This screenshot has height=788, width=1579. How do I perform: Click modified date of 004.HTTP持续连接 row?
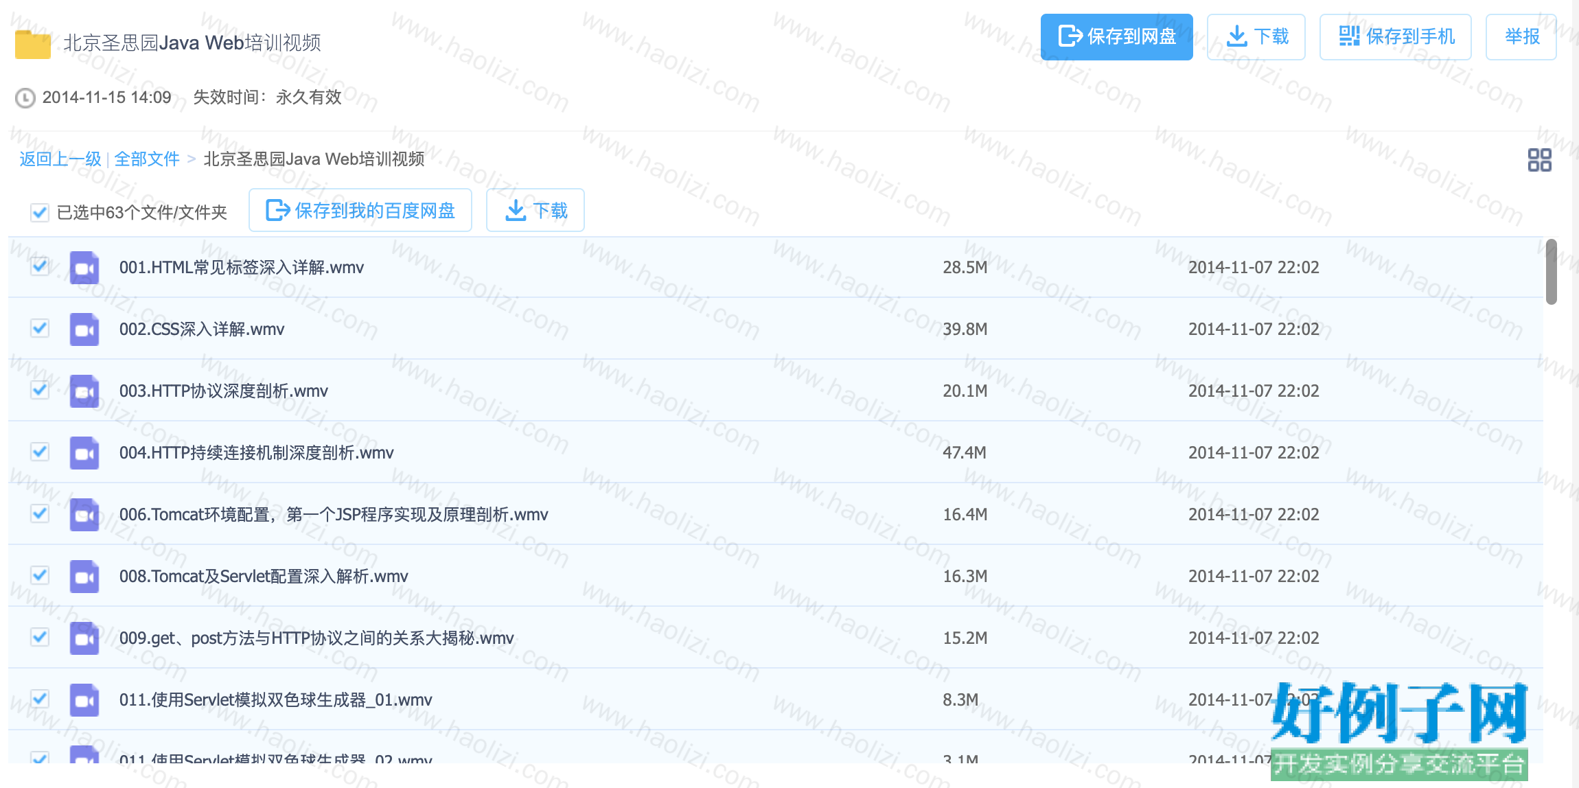1254,453
